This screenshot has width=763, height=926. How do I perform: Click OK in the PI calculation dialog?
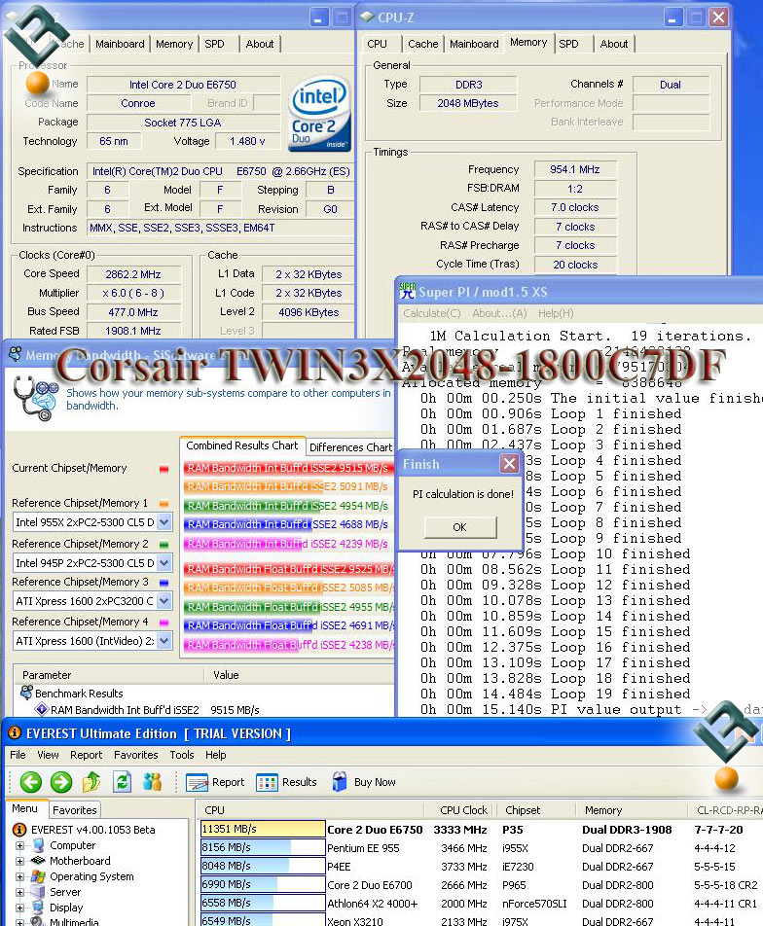459,527
